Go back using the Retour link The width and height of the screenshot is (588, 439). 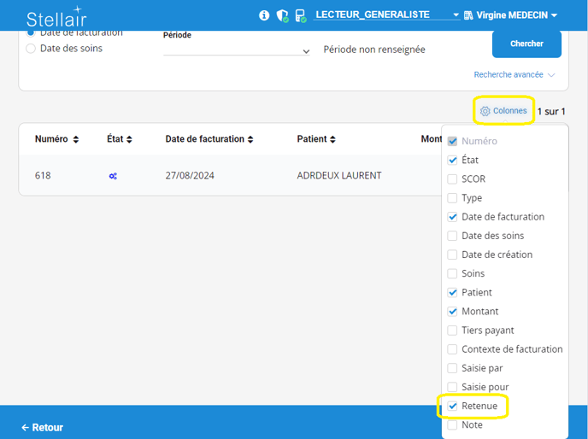tap(43, 427)
